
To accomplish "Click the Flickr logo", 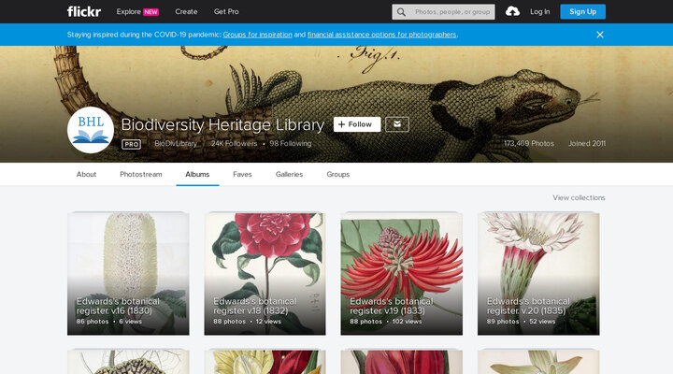I will (84, 11).
